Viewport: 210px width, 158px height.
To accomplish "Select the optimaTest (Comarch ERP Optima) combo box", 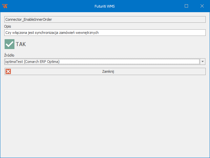I will click(102, 62).
